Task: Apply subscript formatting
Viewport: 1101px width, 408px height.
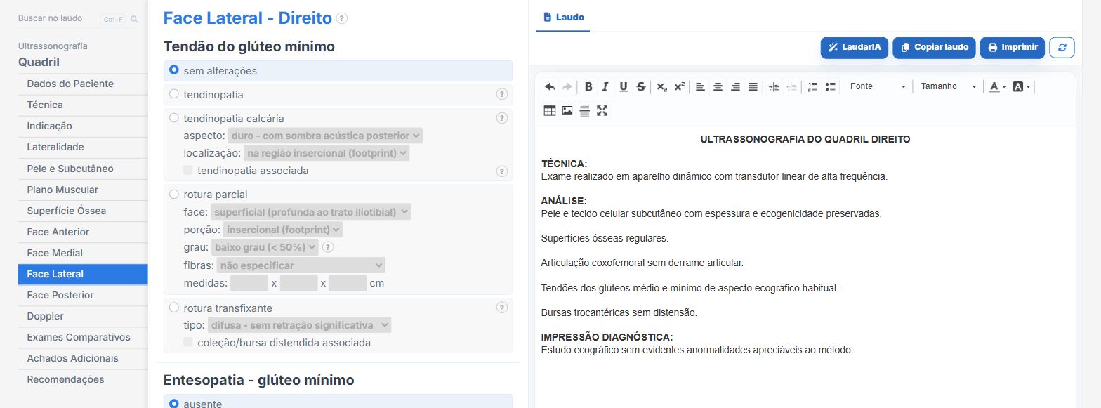Action: [662, 86]
